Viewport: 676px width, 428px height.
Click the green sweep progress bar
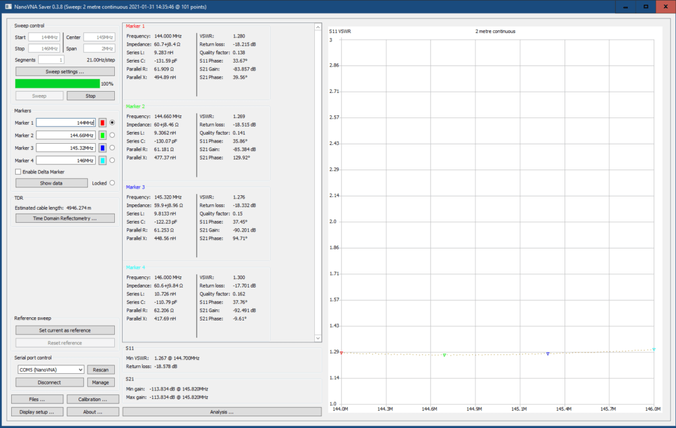coord(57,84)
